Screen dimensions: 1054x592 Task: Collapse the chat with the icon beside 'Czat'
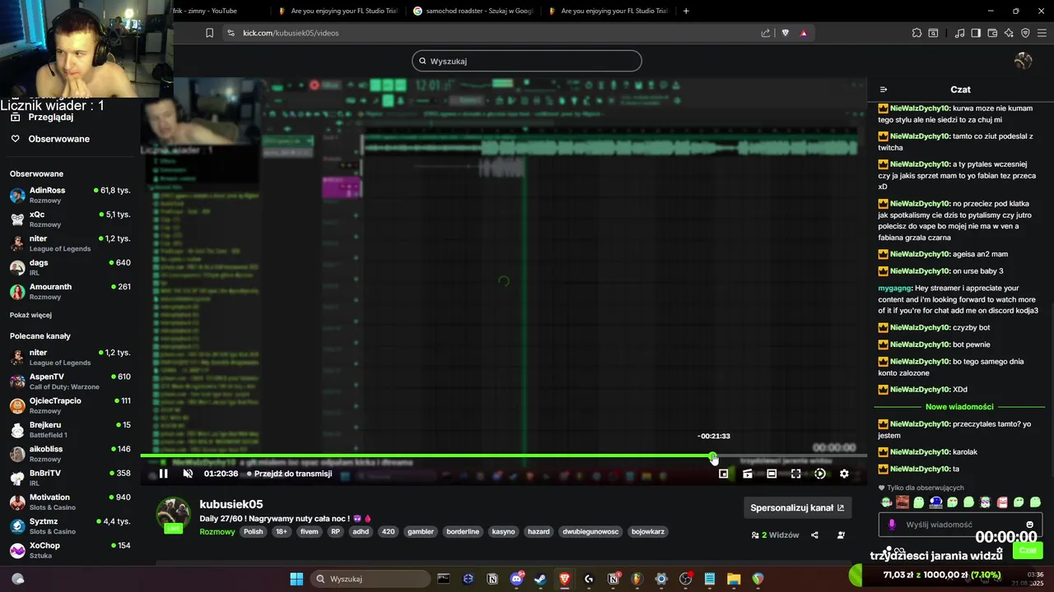(884, 90)
